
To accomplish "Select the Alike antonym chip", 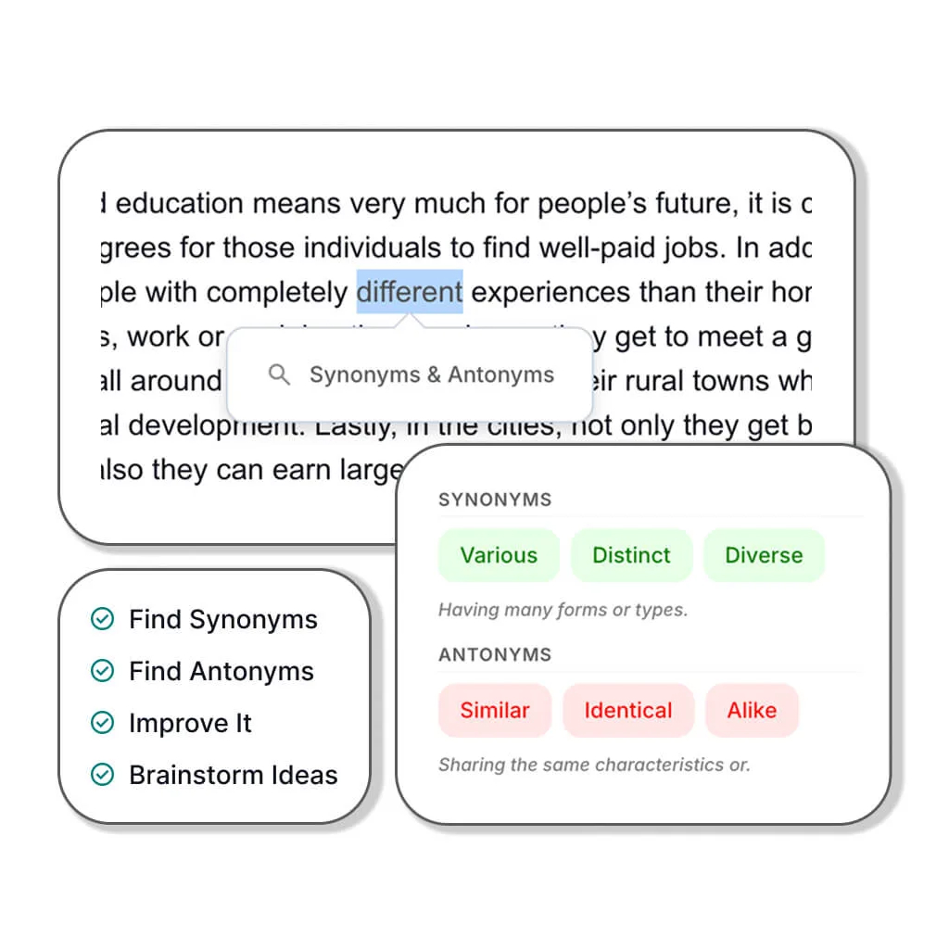I will pos(753,710).
